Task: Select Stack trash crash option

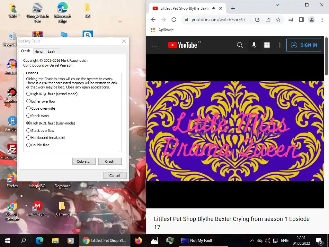Action: (x=38, y=116)
